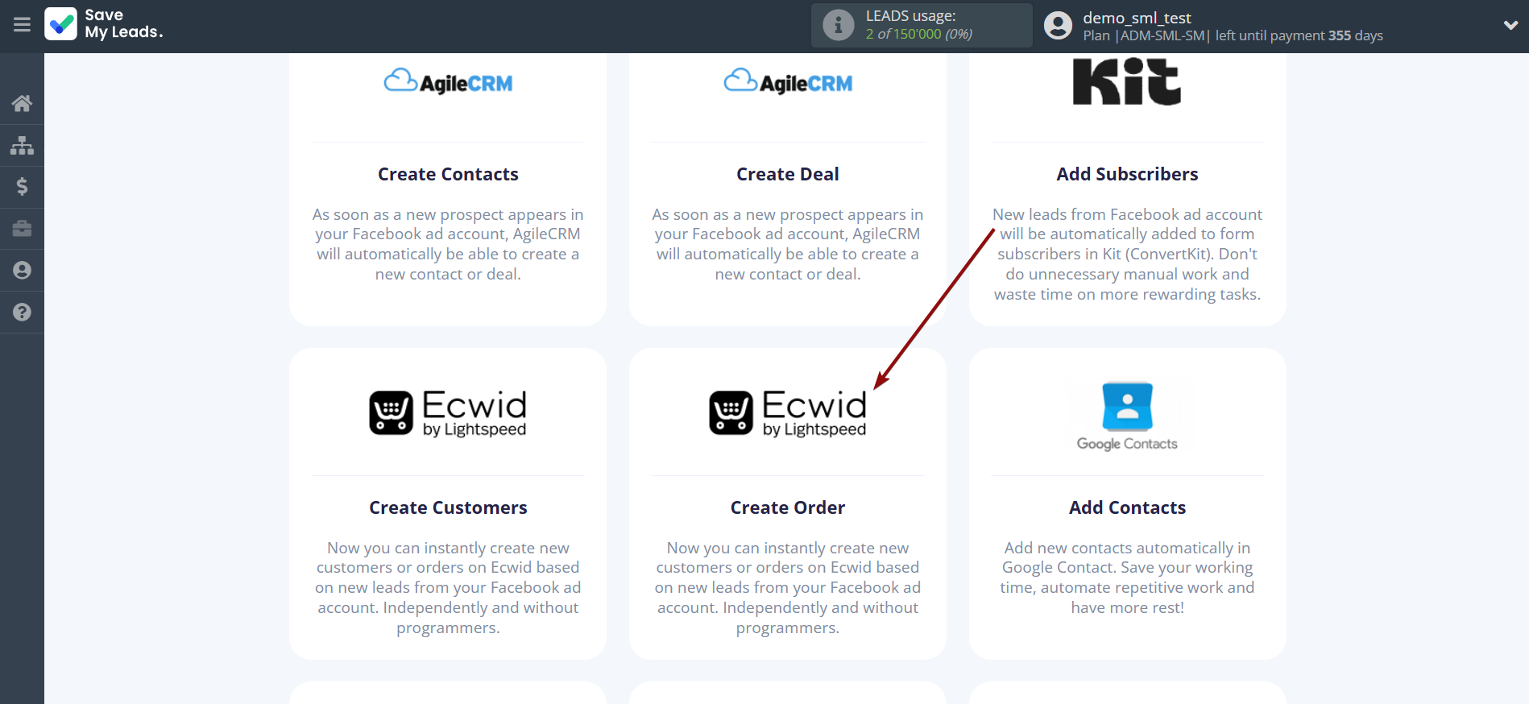This screenshot has height=704, width=1529.
Task: Go to Home in sidebar
Action: (22, 103)
